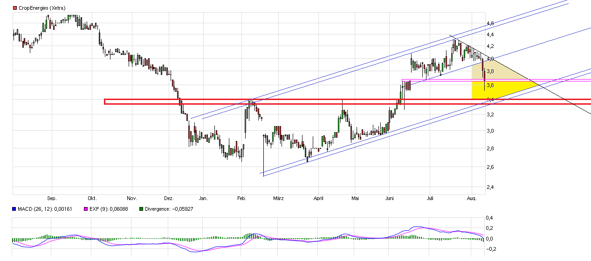This screenshot has width=591, height=261.
Task: Click the Divergence value label
Action: [x=168, y=209]
